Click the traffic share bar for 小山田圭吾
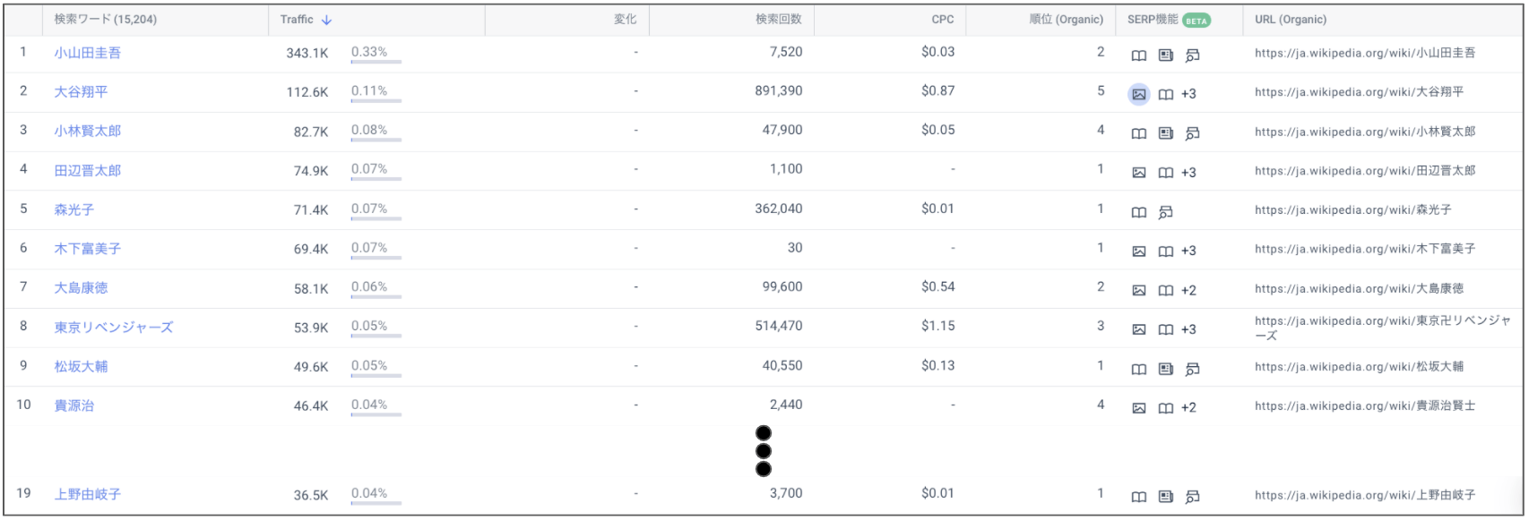1529x520 pixels. tap(376, 62)
